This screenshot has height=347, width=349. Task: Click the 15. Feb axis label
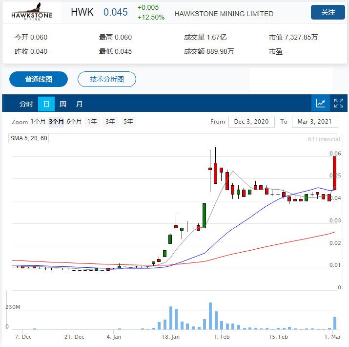click(x=278, y=337)
